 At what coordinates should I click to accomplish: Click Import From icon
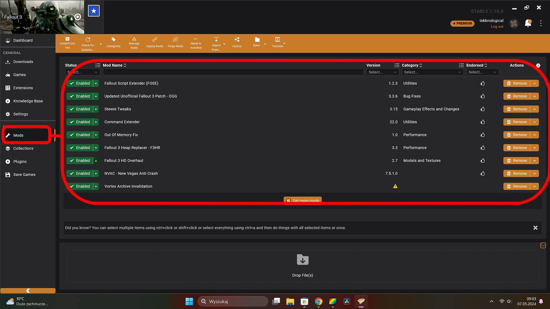[216, 39]
